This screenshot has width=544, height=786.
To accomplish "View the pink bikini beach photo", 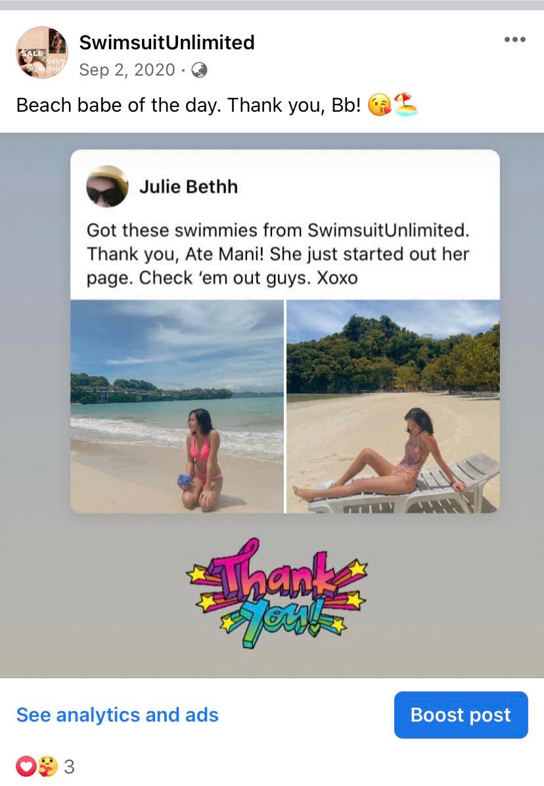I will click(x=177, y=407).
